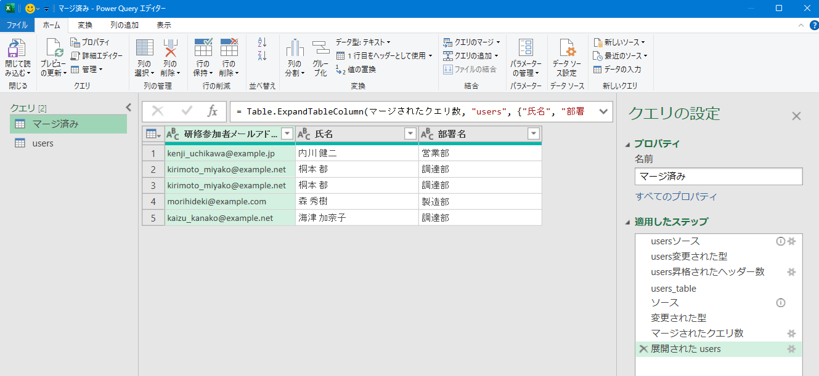Click the グループ化 icon
The width and height of the screenshot is (819, 376).
[x=320, y=49]
